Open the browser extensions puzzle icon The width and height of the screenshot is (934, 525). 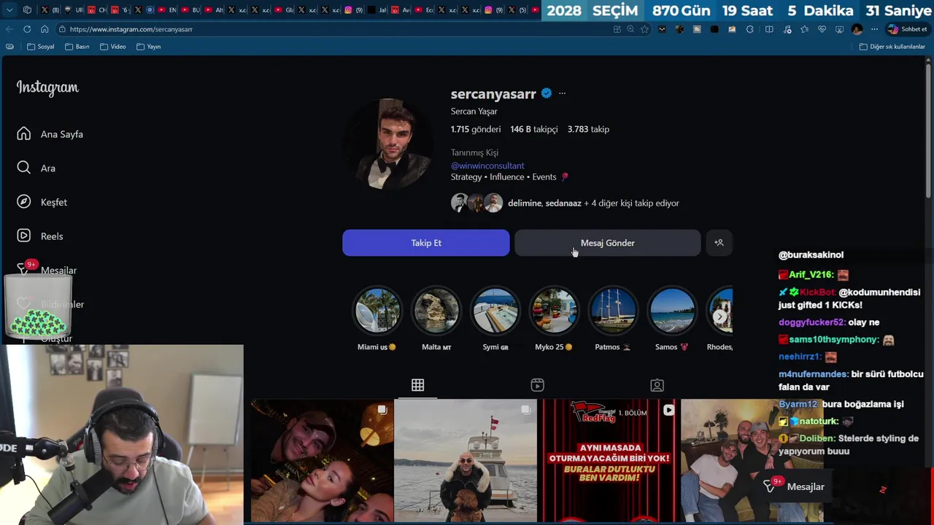749,29
